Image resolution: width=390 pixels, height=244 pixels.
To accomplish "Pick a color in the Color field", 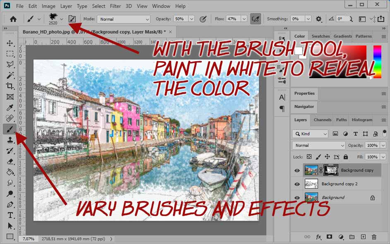I will 338,62.
